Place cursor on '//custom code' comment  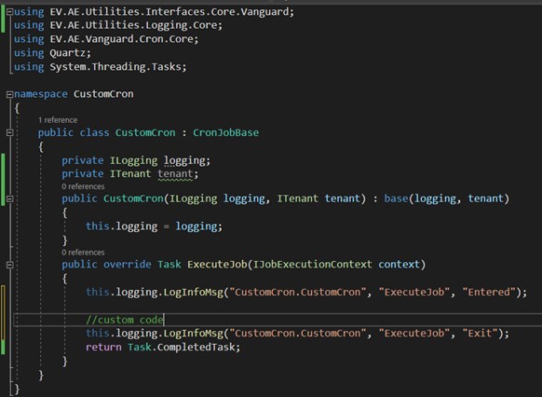[x=125, y=320]
